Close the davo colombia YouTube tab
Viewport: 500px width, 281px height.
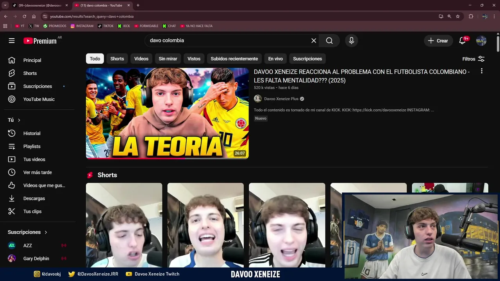click(129, 5)
